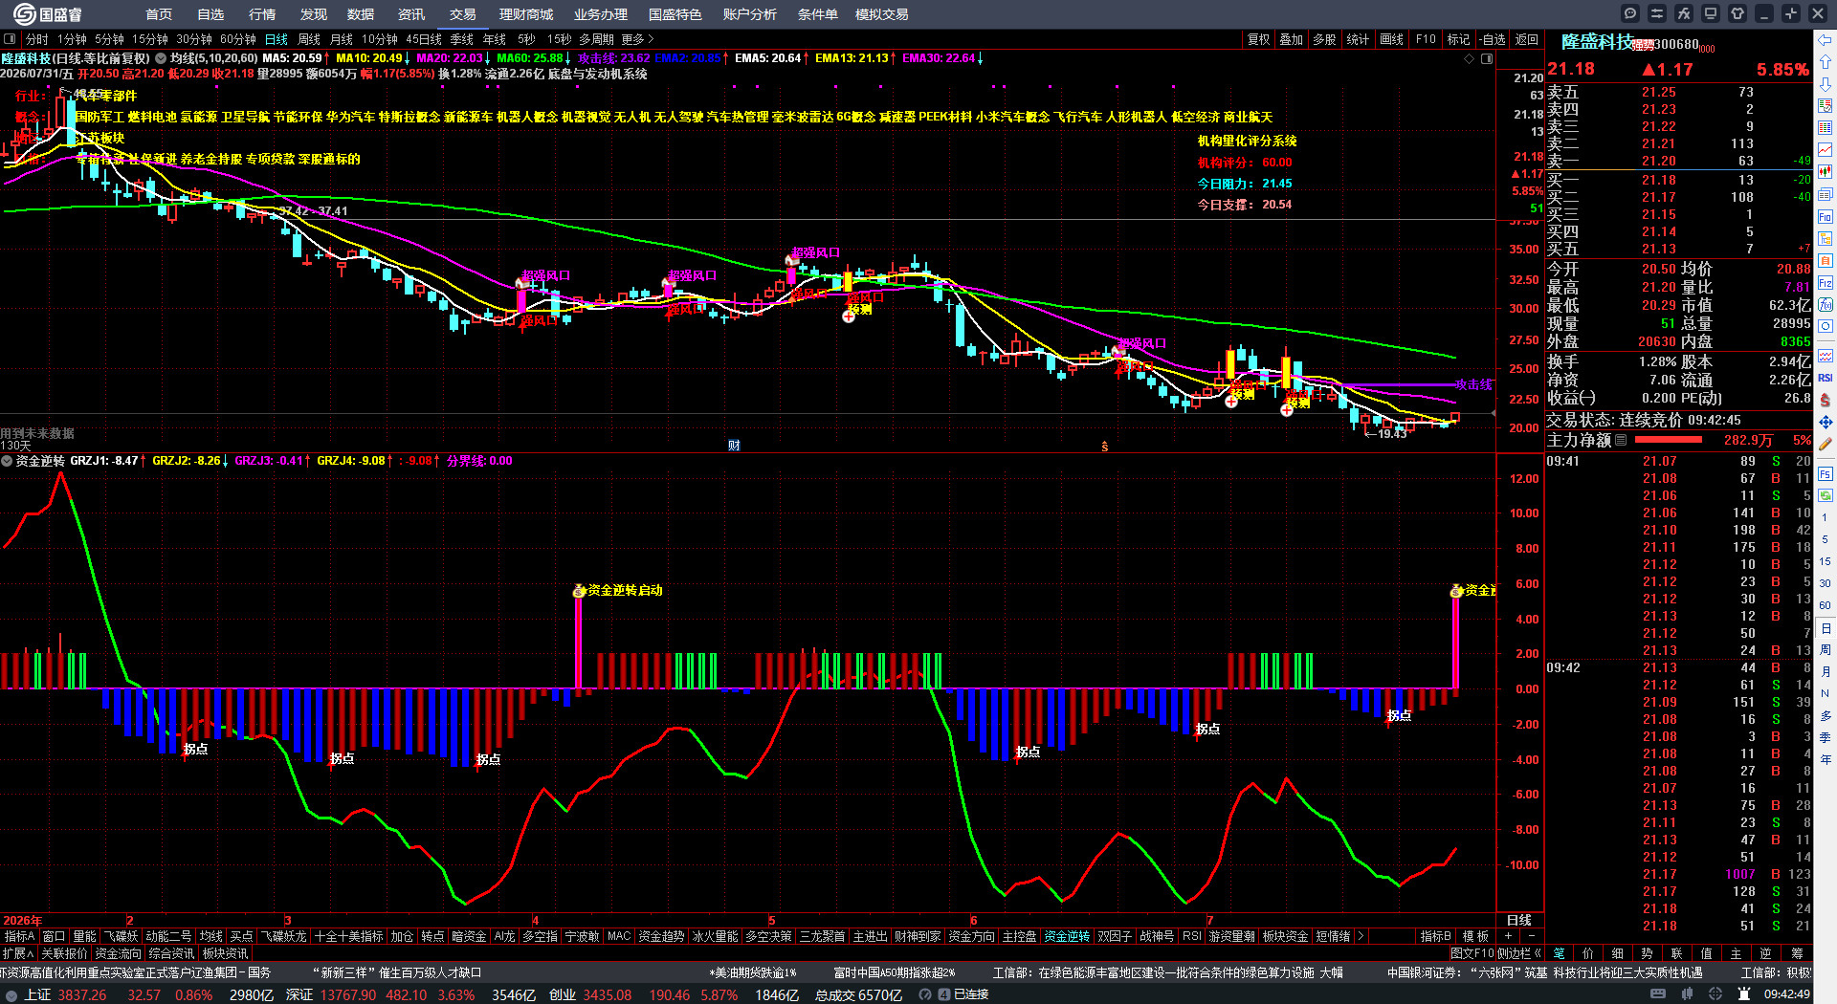Select the 笔 tick detail tab
This screenshot has width=1837, height=1004.
[x=1559, y=953]
